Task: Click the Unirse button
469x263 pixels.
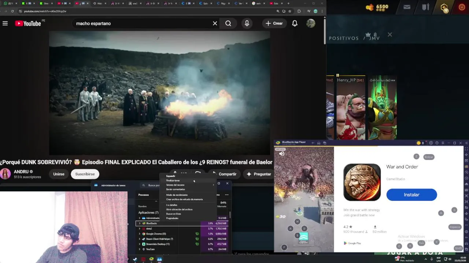Action: tap(59, 174)
